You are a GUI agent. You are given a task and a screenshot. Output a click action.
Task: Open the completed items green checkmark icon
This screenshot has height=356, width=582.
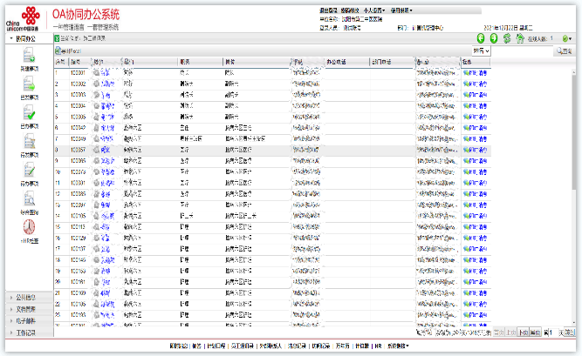tap(29, 112)
